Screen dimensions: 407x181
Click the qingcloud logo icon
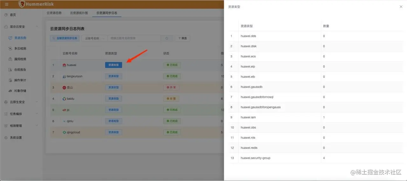coord(64,132)
